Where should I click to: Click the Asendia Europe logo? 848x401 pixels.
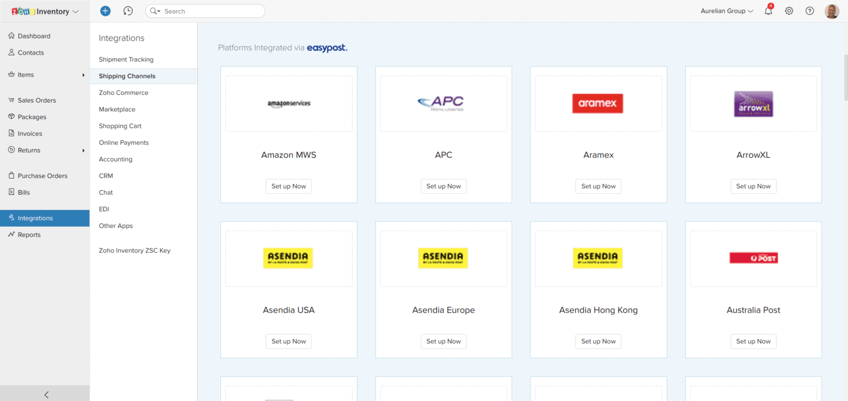coord(443,258)
